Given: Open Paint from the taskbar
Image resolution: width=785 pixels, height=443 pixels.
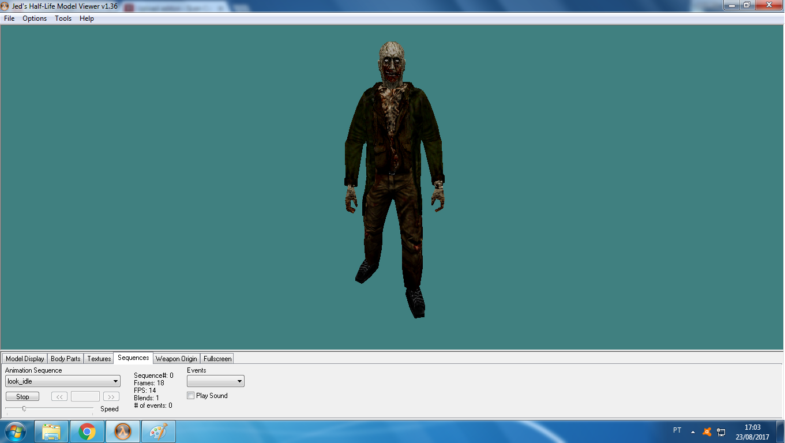Looking at the screenshot, I should pyautogui.click(x=159, y=431).
